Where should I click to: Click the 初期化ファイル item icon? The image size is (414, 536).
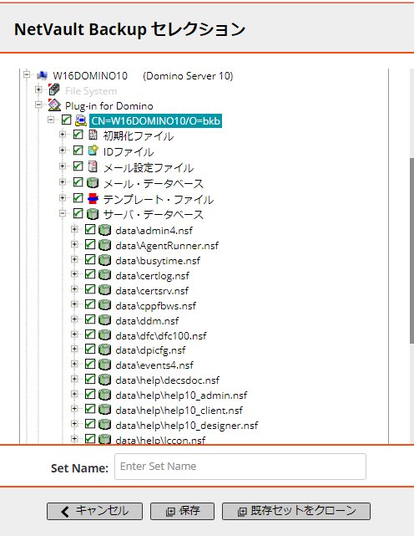[x=93, y=135]
